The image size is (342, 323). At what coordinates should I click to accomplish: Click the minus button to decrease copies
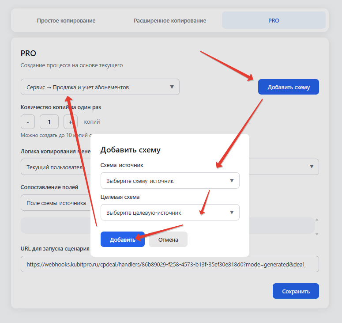tap(27, 122)
